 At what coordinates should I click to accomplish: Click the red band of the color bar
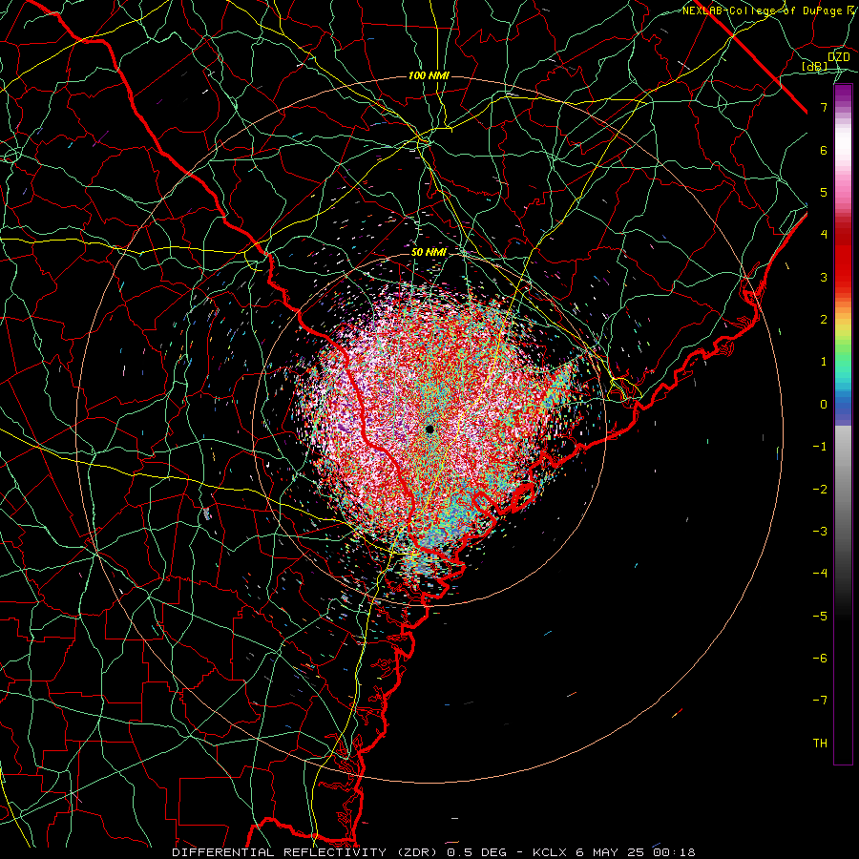[843, 258]
